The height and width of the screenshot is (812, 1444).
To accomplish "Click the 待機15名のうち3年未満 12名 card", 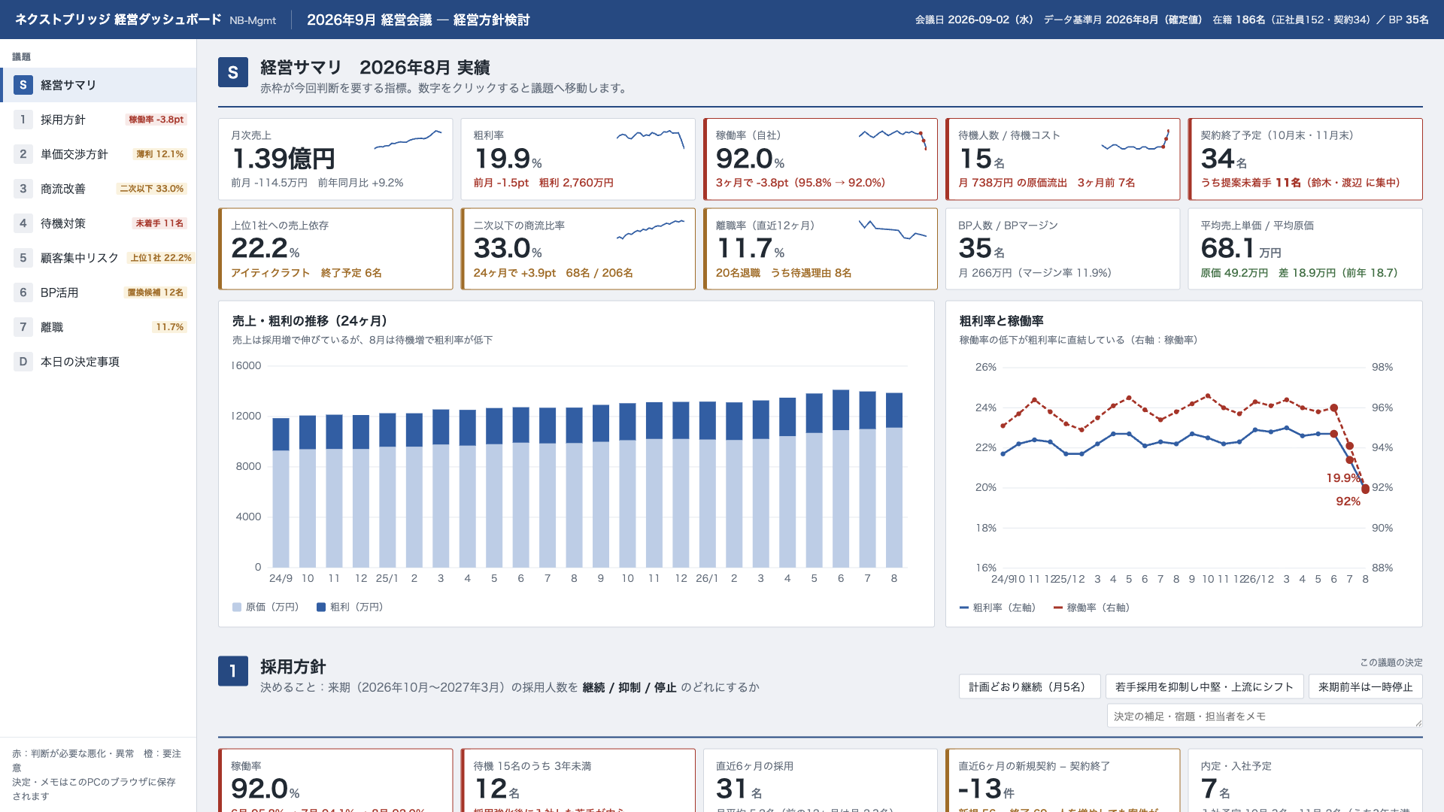I will tap(578, 780).
